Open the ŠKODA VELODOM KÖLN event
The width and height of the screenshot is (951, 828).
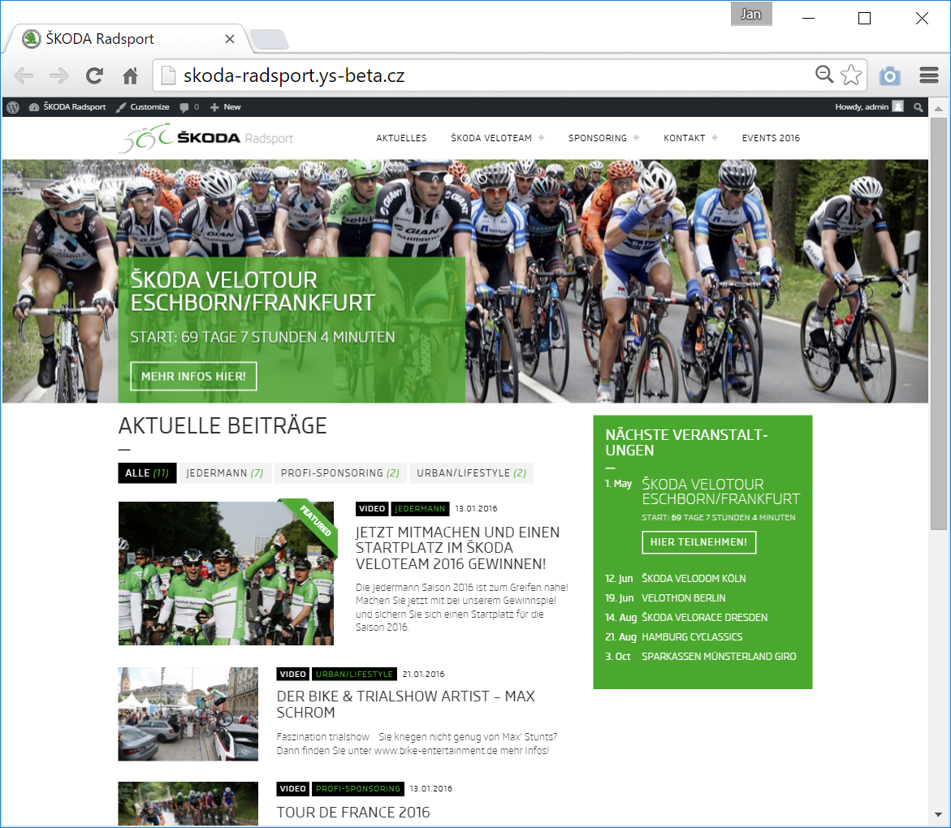694,578
